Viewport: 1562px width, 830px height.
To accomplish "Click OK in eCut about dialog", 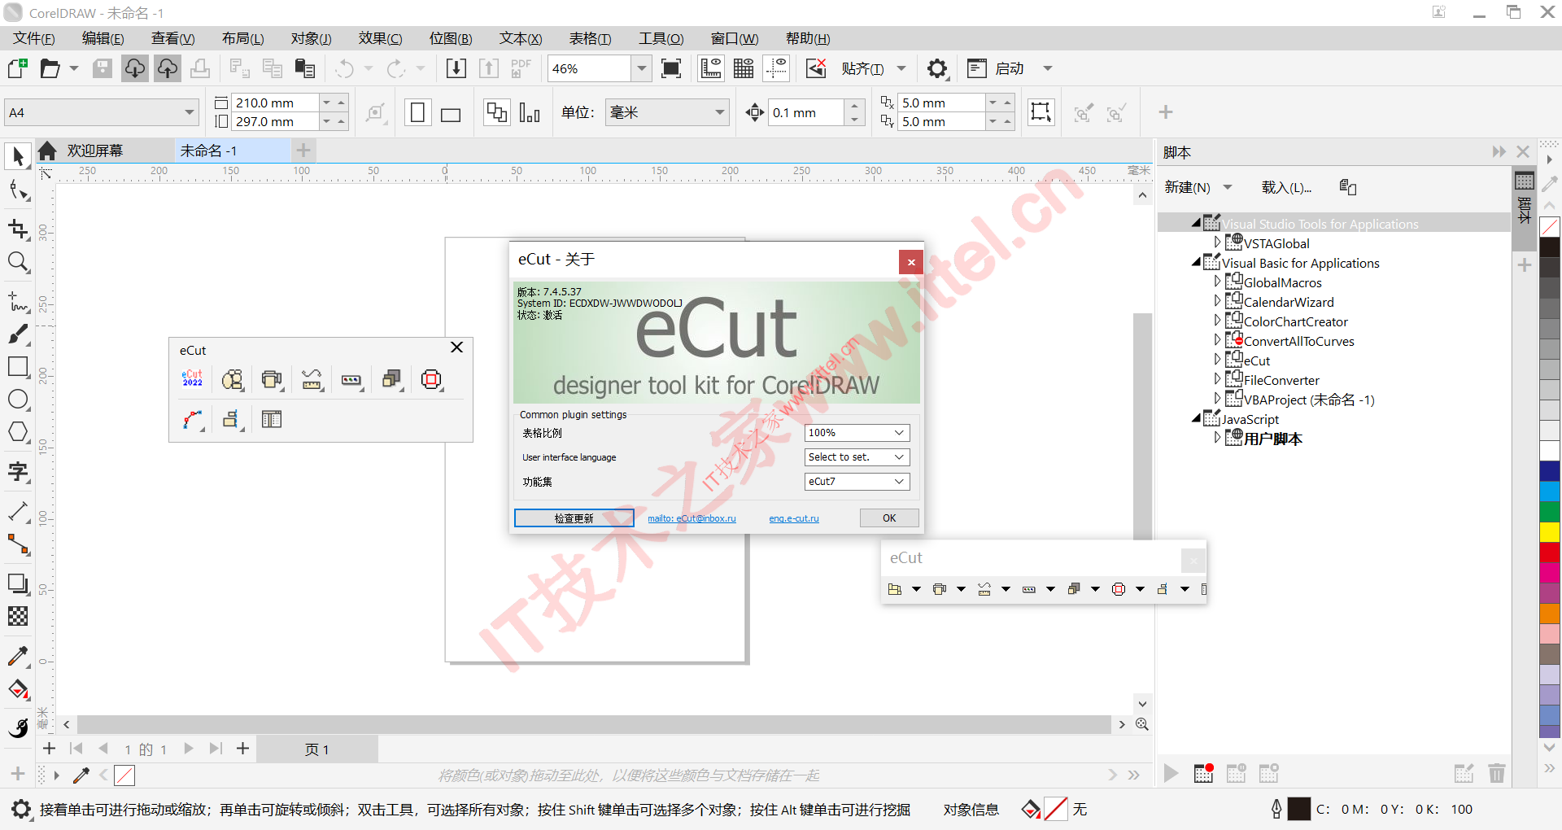I will (889, 518).
